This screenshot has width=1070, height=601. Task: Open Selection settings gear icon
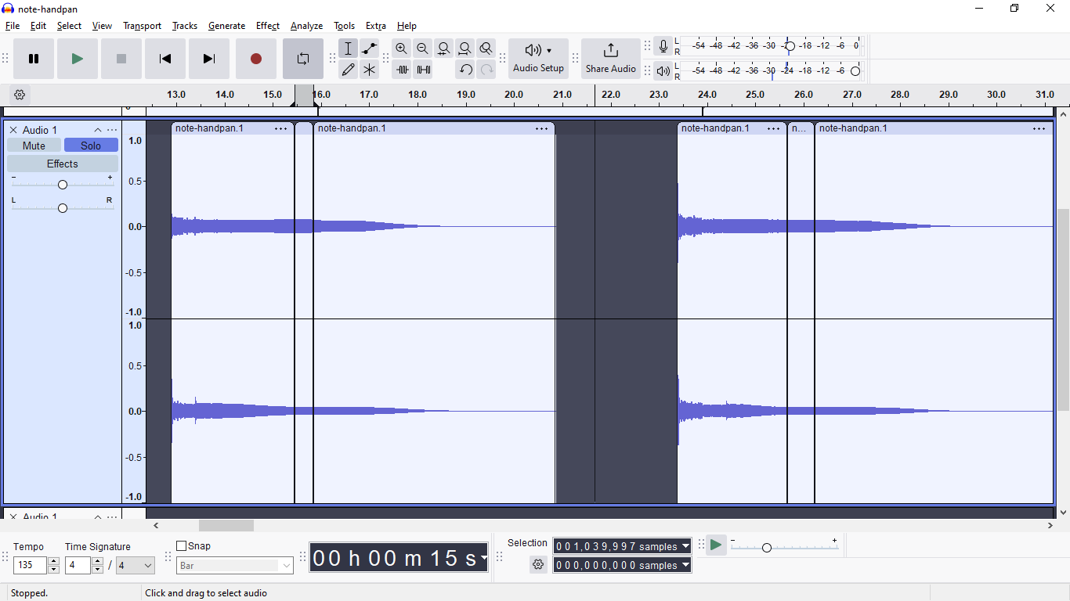coord(538,564)
